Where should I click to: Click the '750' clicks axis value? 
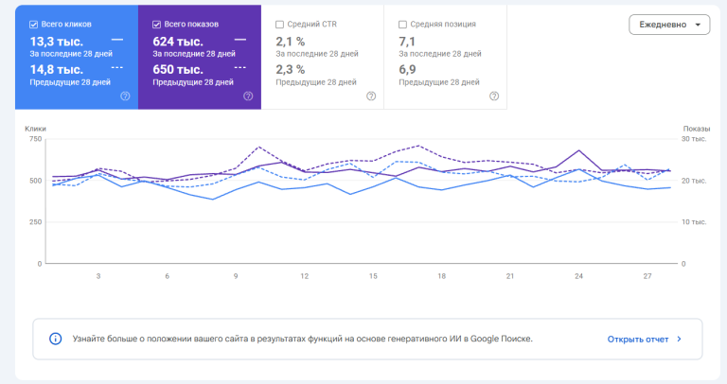(x=36, y=139)
